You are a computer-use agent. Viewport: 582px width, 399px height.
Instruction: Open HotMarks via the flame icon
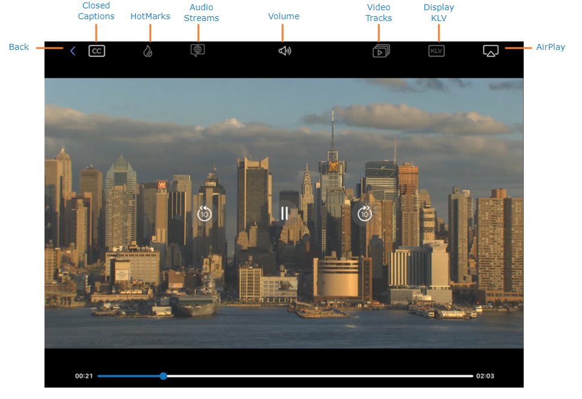pyautogui.click(x=148, y=51)
